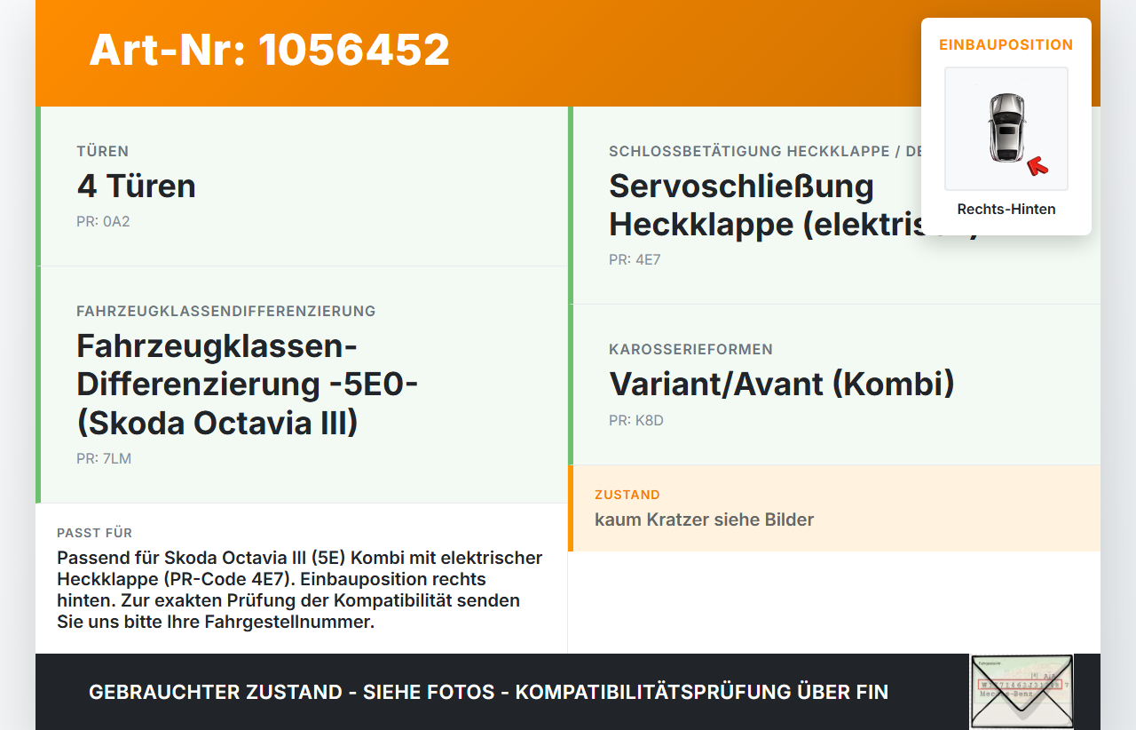Click 'FAHRZEUGKLASSENDIFFERENZIERUNG' label
This screenshot has height=730, width=1136.
coord(226,311)
